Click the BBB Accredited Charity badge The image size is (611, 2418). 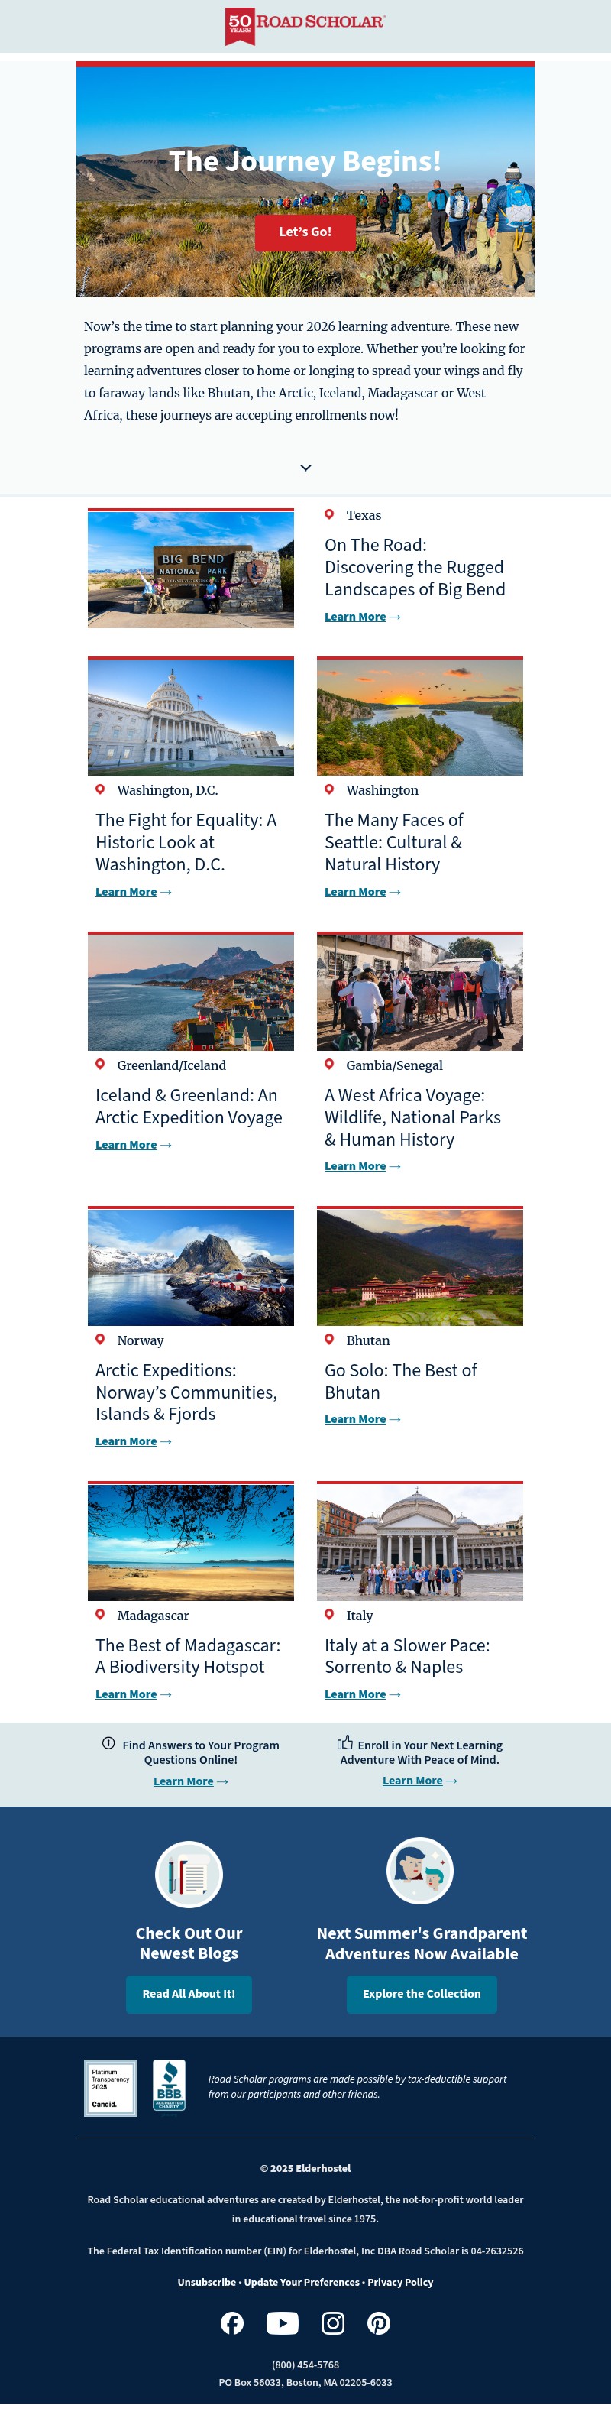(x=169, y=2086)
